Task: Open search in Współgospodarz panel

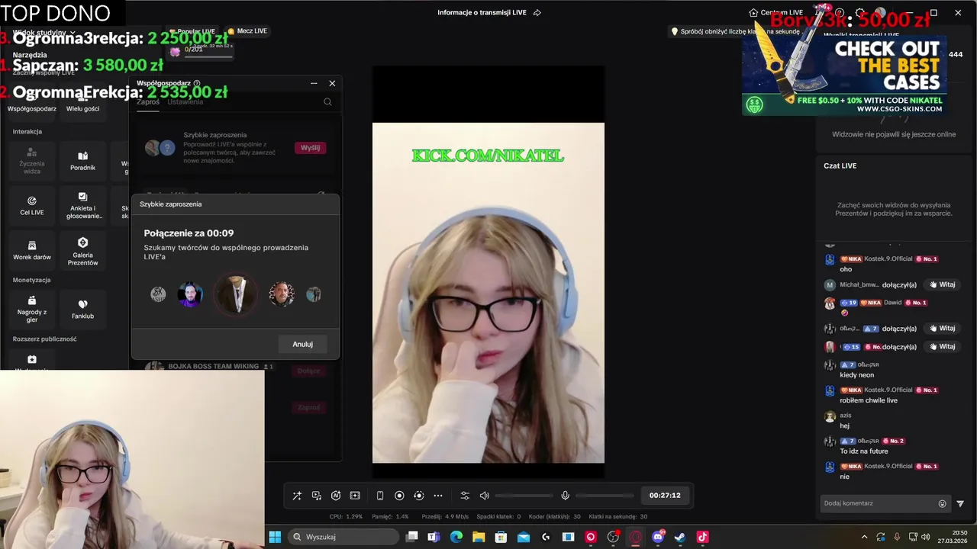Action: pos(327,102)
